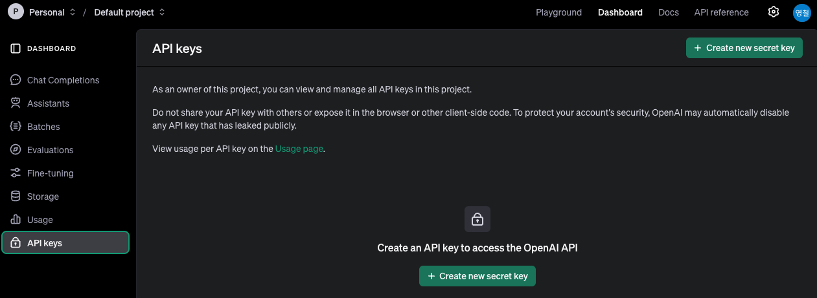Click the Storage database icon
The width and height of the screenshot is (817, 298).
coord(16,197)
